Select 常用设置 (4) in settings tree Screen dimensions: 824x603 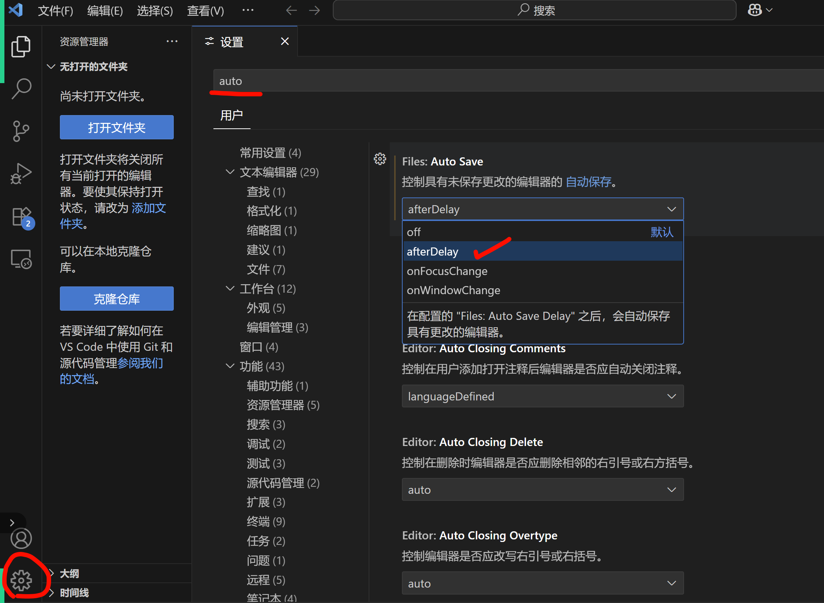coord(270,153)
